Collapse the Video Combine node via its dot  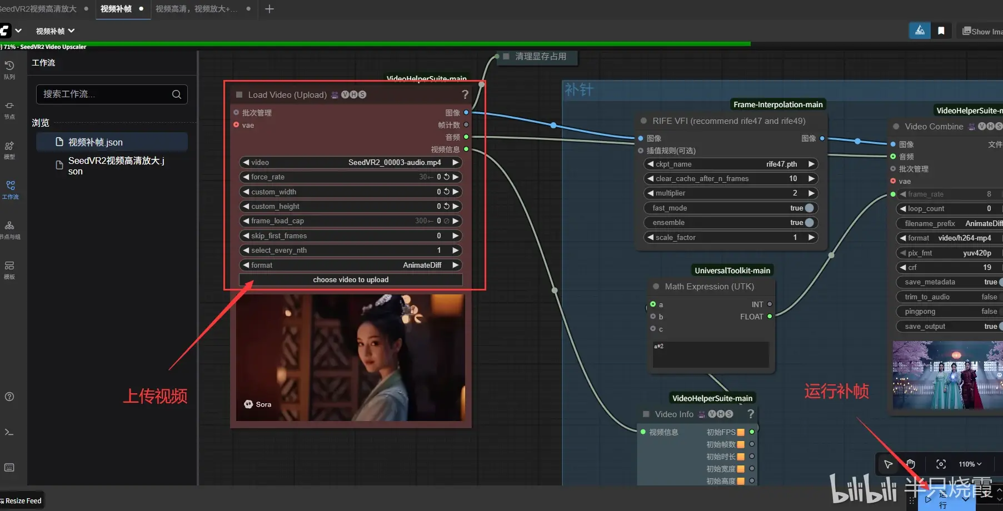coord(896,127)
